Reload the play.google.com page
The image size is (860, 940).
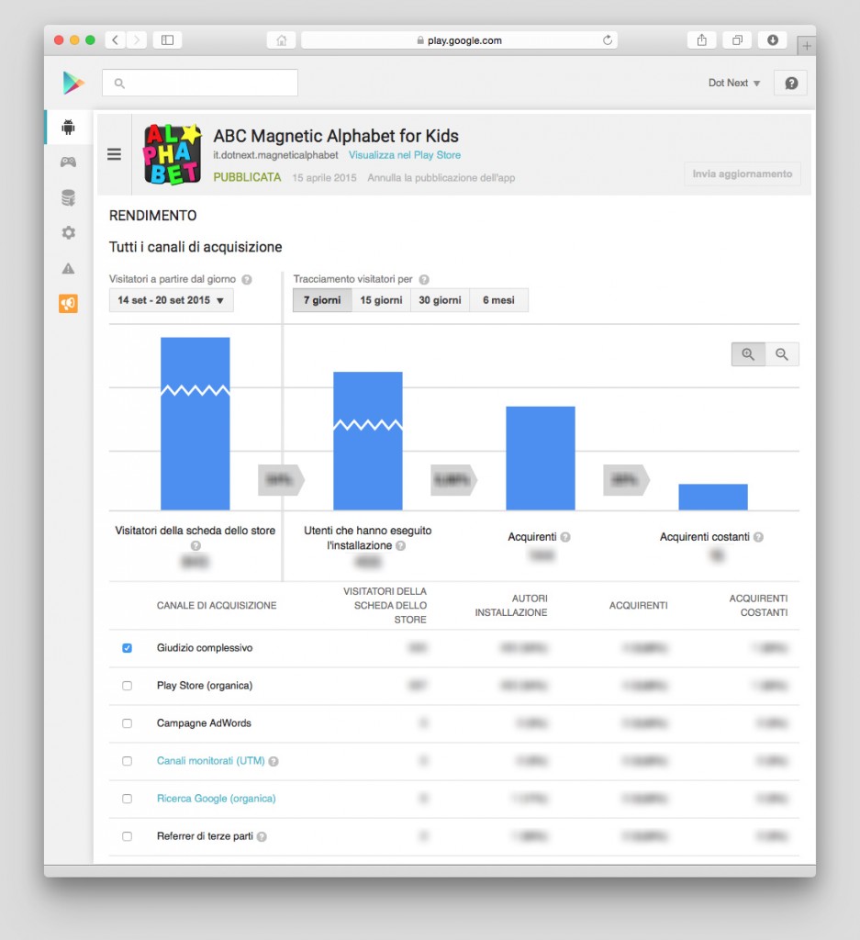click(607, 40)
